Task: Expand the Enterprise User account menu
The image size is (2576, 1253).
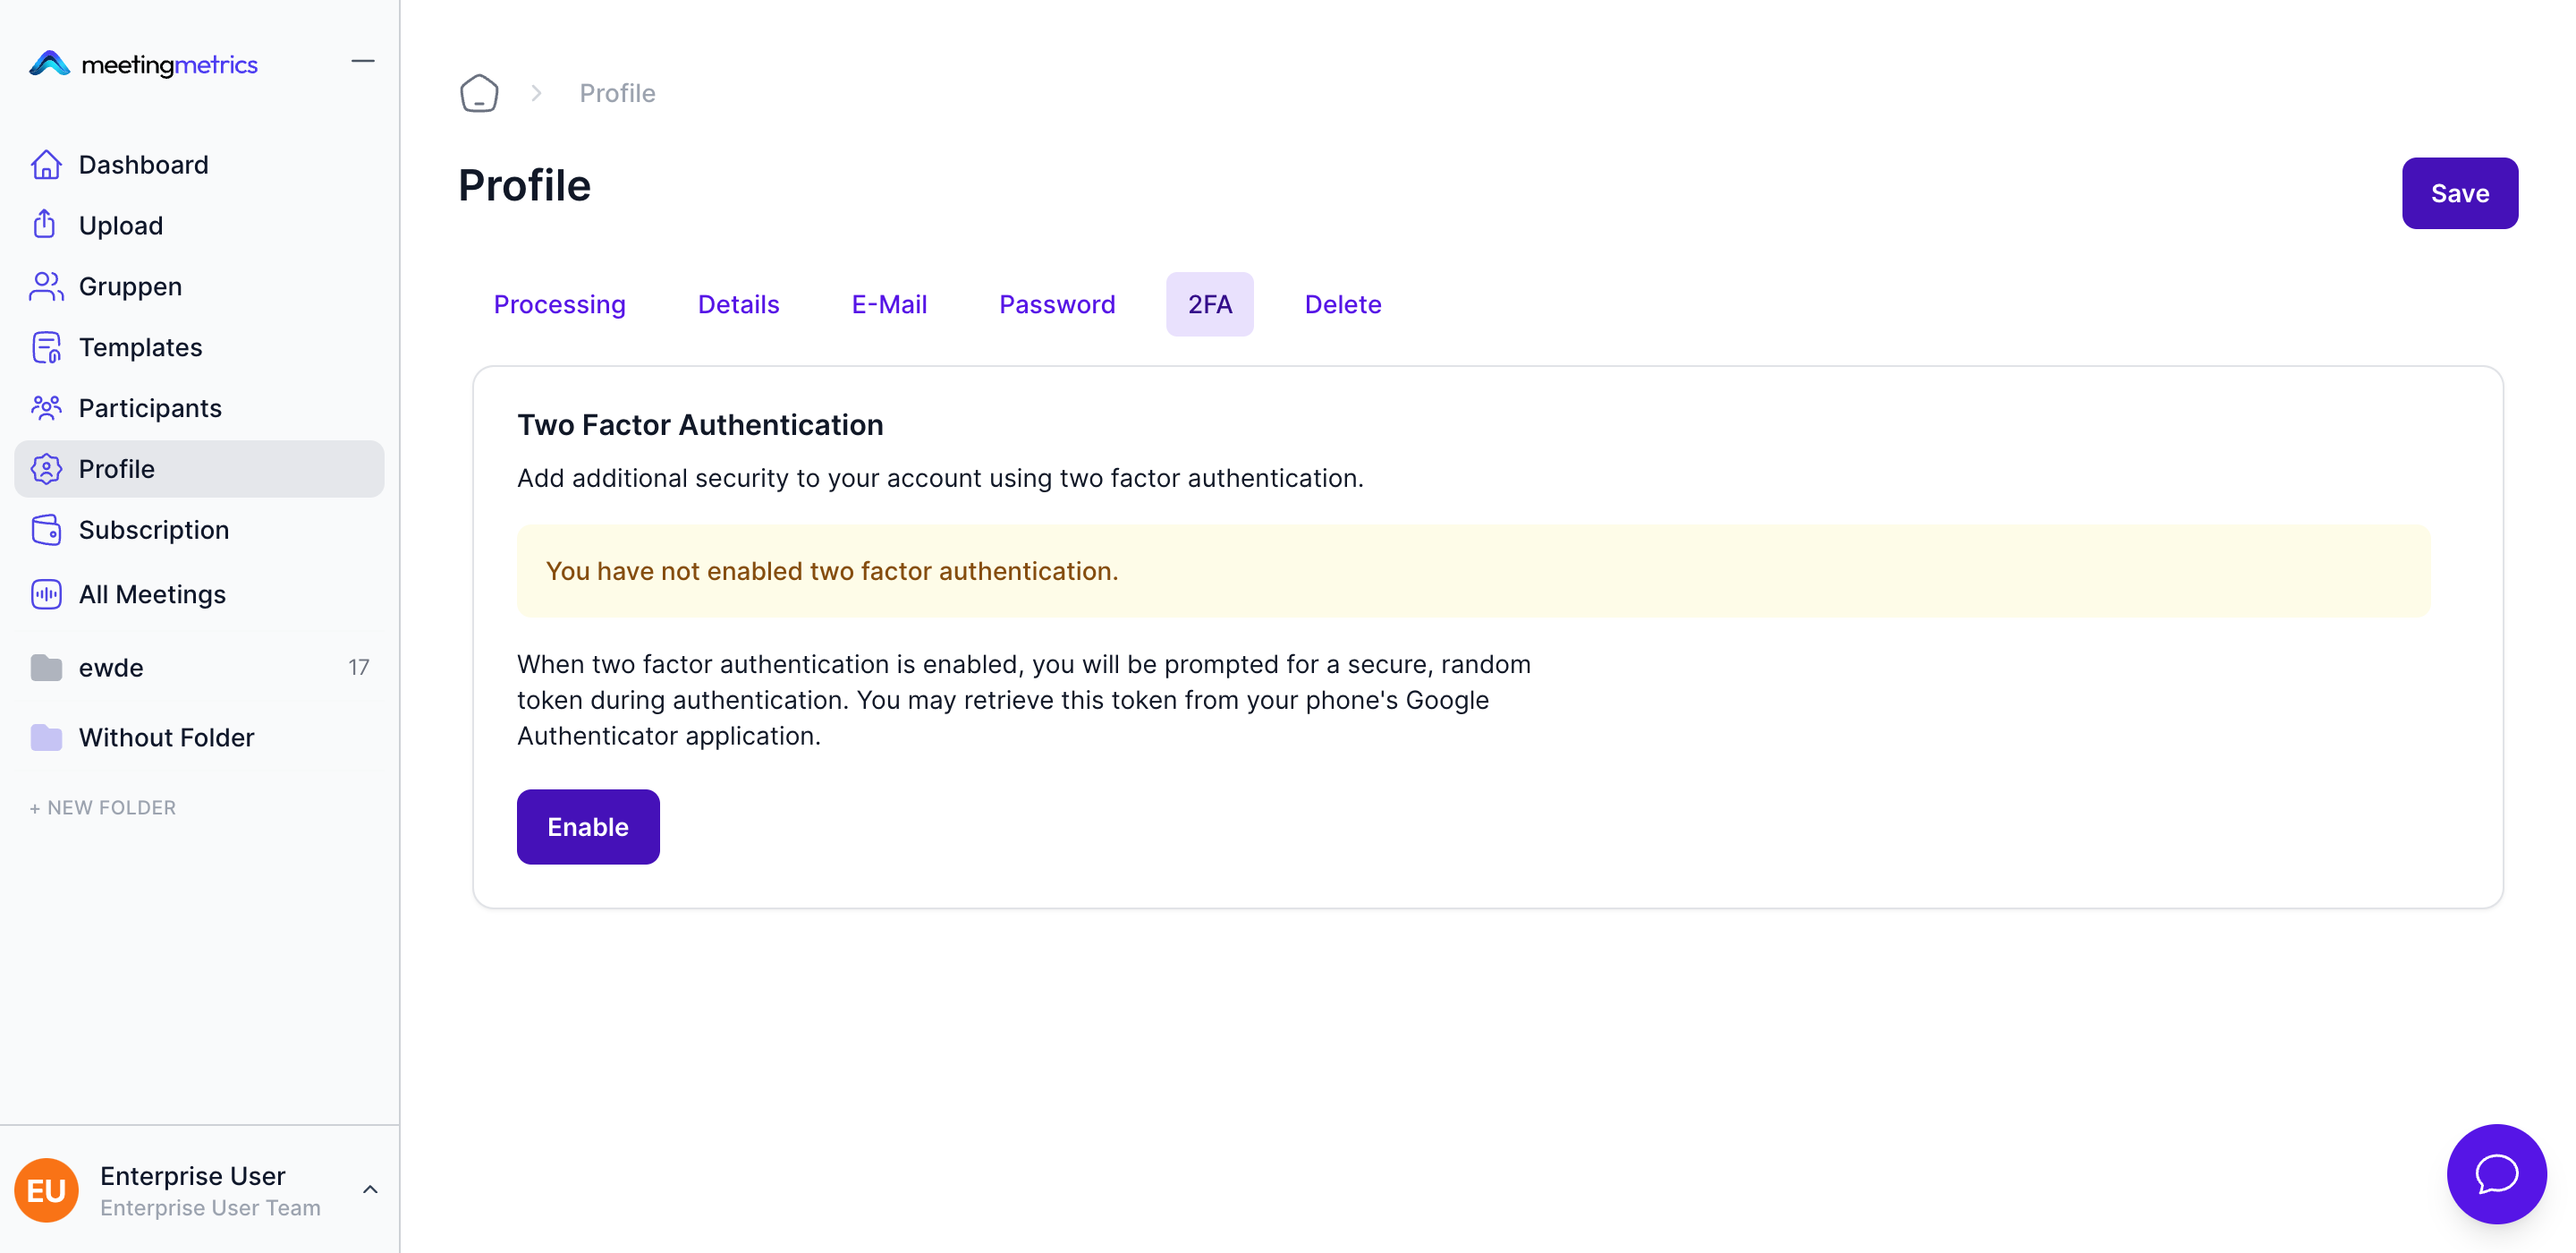Action: 370,1189
